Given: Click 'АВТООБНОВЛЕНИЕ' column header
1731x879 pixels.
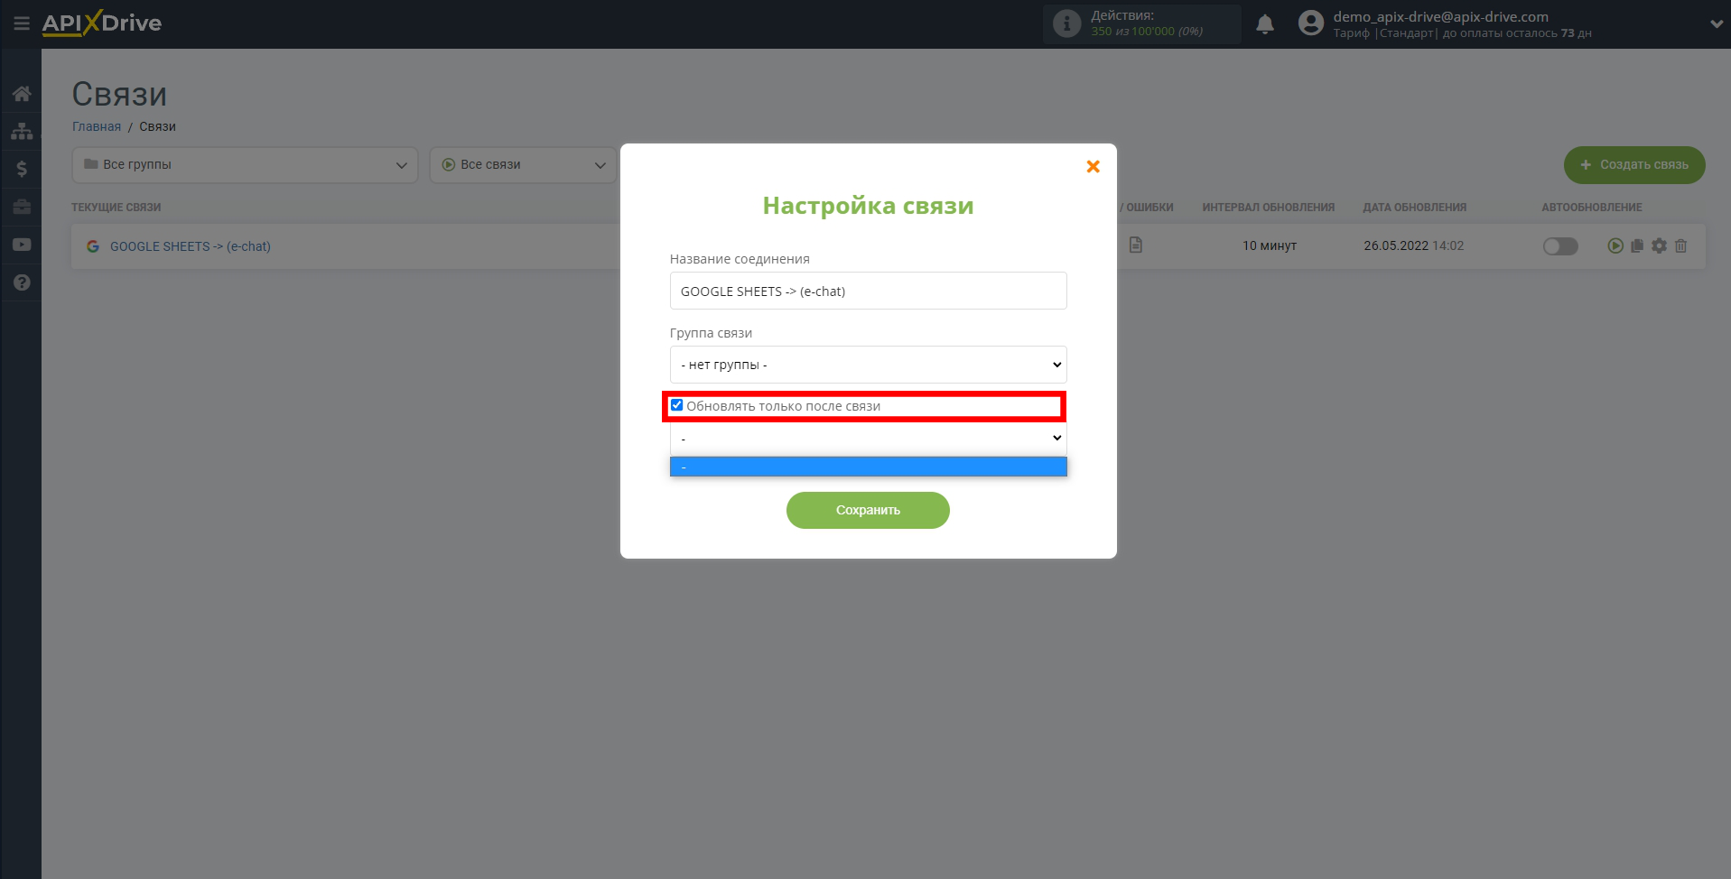Looking at the screenshot, I should coord(1591,208).
